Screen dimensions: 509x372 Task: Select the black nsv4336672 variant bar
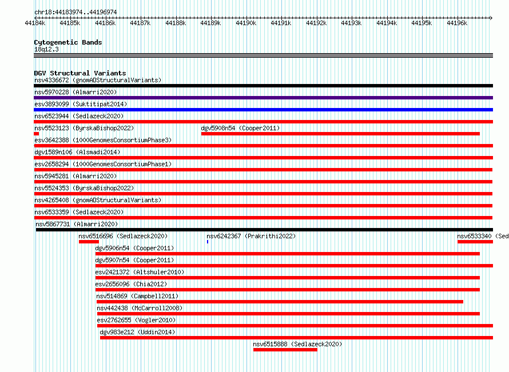pos(263,86)
